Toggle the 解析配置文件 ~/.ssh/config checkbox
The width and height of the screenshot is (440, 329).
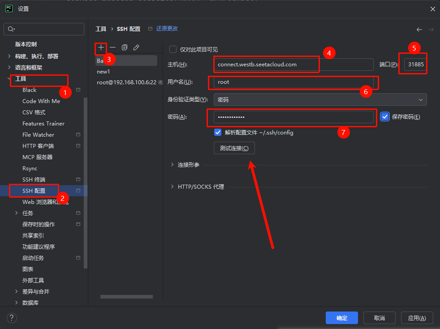218,133
